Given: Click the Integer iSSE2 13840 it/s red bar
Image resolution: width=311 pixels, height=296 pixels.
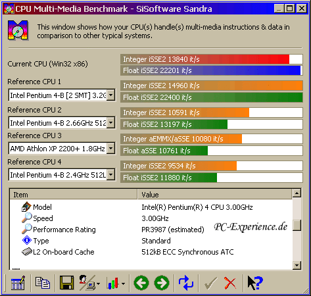Looking at the screenshot, I should click(x=212, y=59).
